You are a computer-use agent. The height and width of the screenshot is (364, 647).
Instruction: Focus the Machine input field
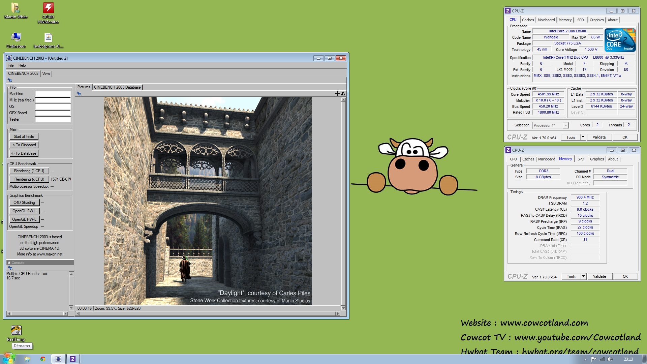53,94
